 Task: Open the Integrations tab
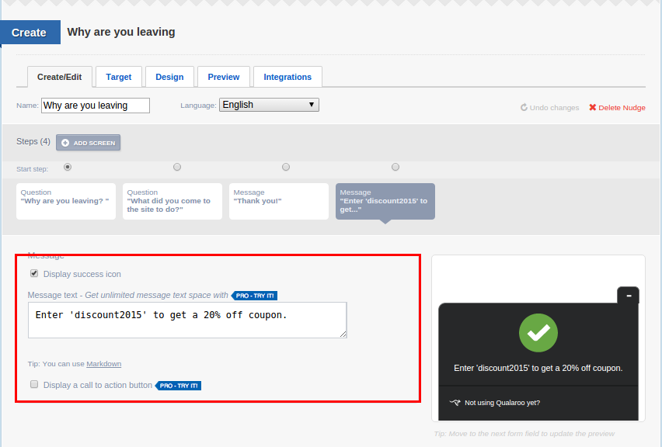(x=287, y=77)
